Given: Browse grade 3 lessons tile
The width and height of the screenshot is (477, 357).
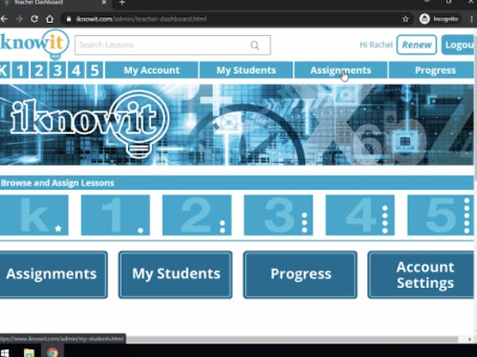Looking at the screenshot, I should click(278, 215).
